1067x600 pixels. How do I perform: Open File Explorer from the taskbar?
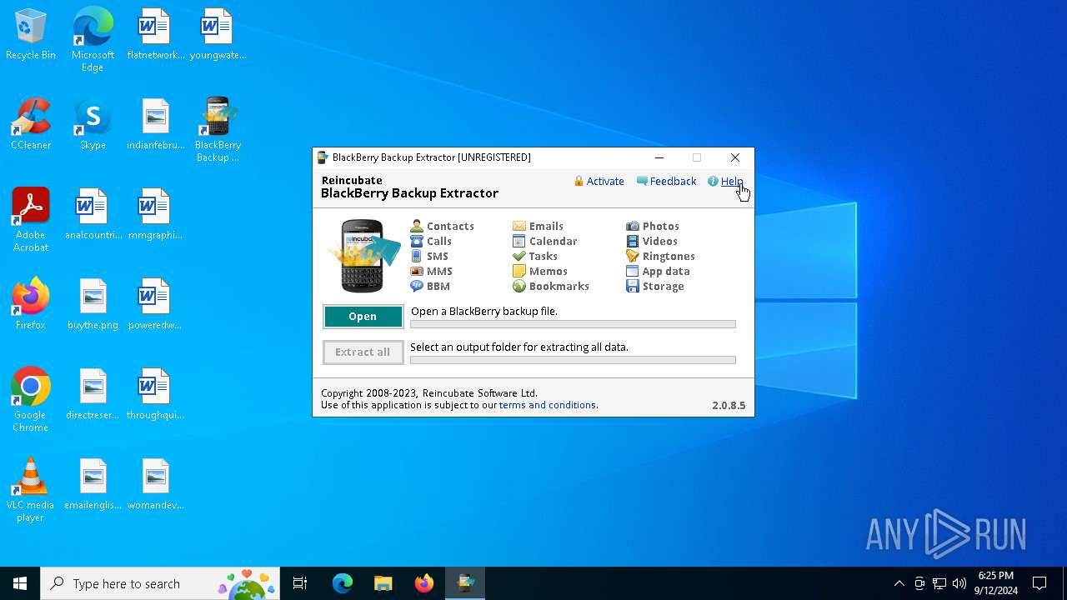pos(383,583)
